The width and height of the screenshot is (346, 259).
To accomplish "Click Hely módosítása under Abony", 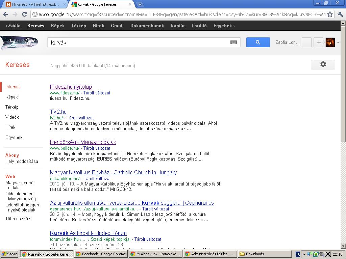I will point(22,162).
